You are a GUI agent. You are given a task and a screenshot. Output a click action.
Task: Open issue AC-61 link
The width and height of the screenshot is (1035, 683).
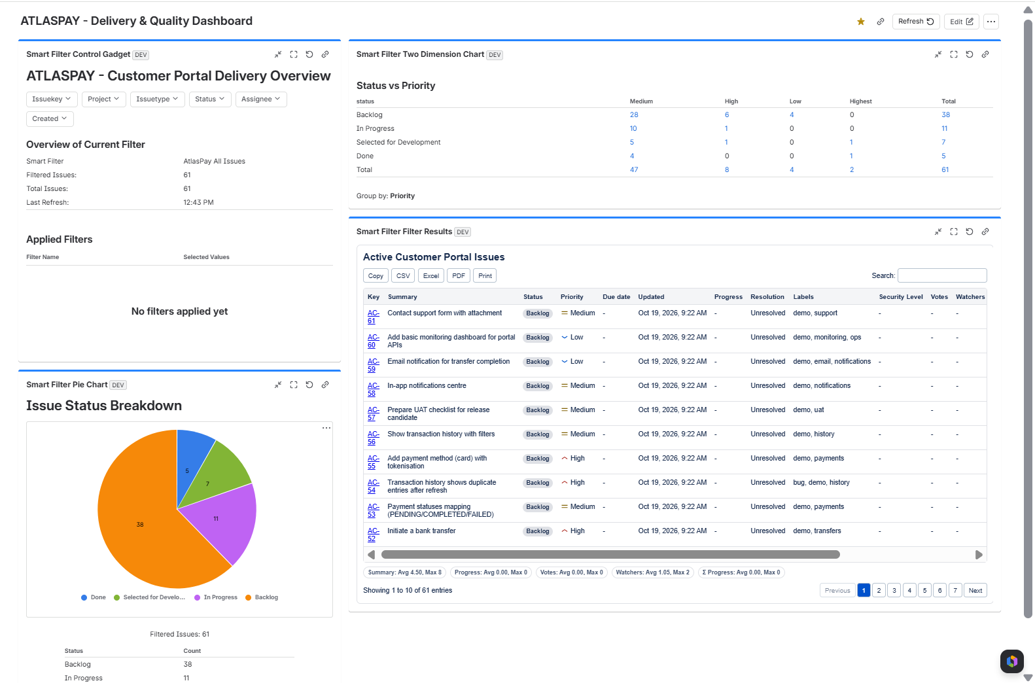(x=373, y=317)
